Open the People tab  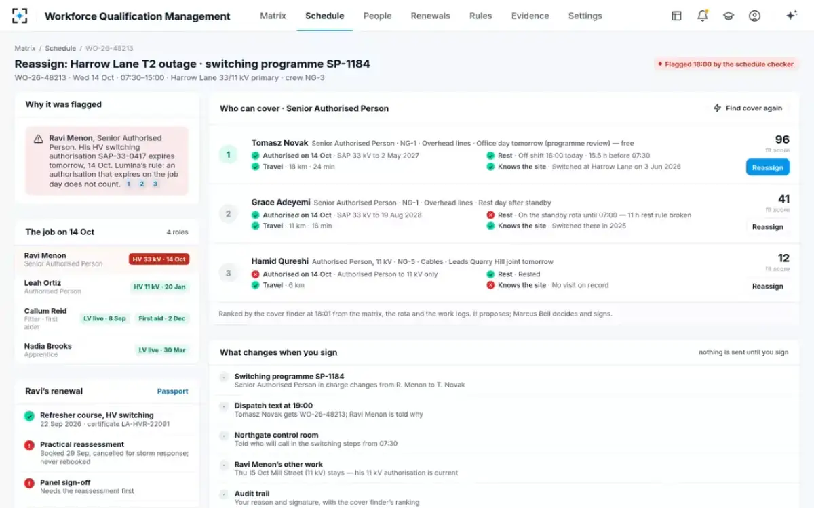377,16
